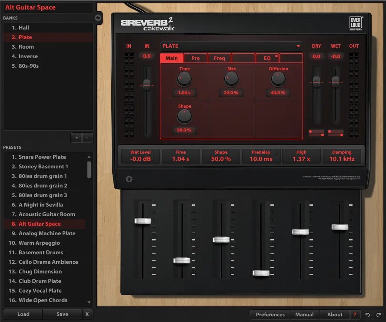
Task: Switch to the Pre tab
Action: (x=196, y=58)
